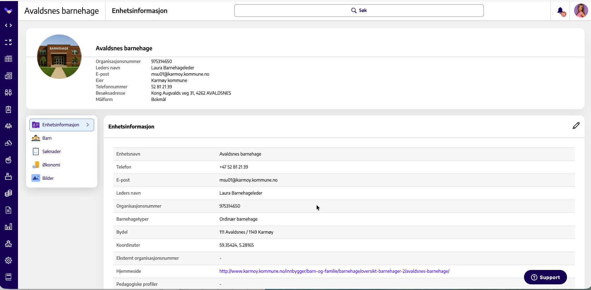Open the settings gear icon in sidebar
The height and width of the screenshot is (290, 591).
8,260
